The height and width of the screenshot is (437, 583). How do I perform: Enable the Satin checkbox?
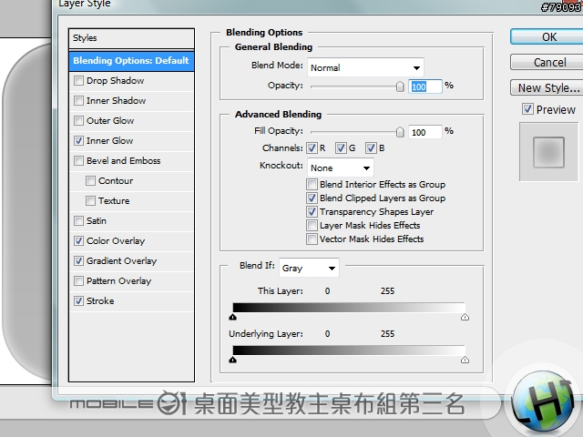[78, 221]
